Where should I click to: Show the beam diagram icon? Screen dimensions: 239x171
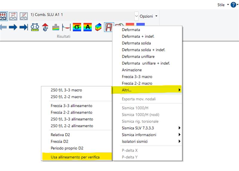[66, 27]
